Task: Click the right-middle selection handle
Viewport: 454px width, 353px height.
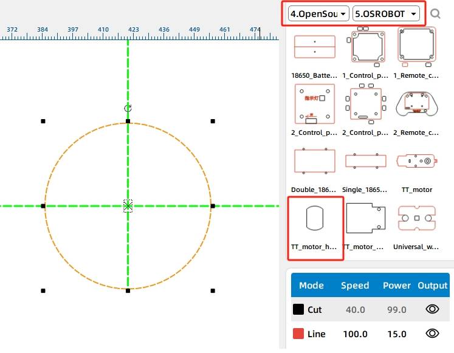Action: (213, 206)
